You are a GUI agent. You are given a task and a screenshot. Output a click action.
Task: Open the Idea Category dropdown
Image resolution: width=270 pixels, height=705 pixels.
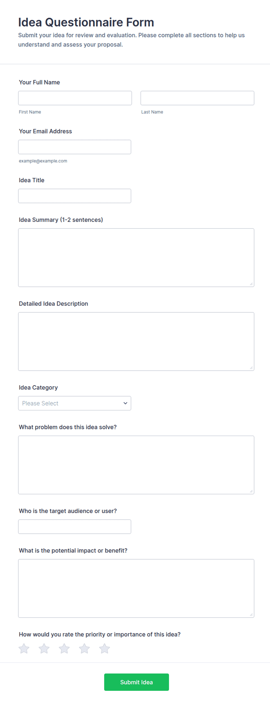coord(75,403)
